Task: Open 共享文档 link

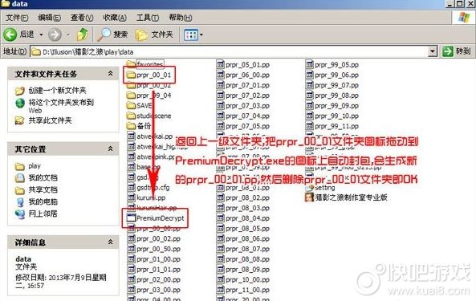Action: [36, 189]
